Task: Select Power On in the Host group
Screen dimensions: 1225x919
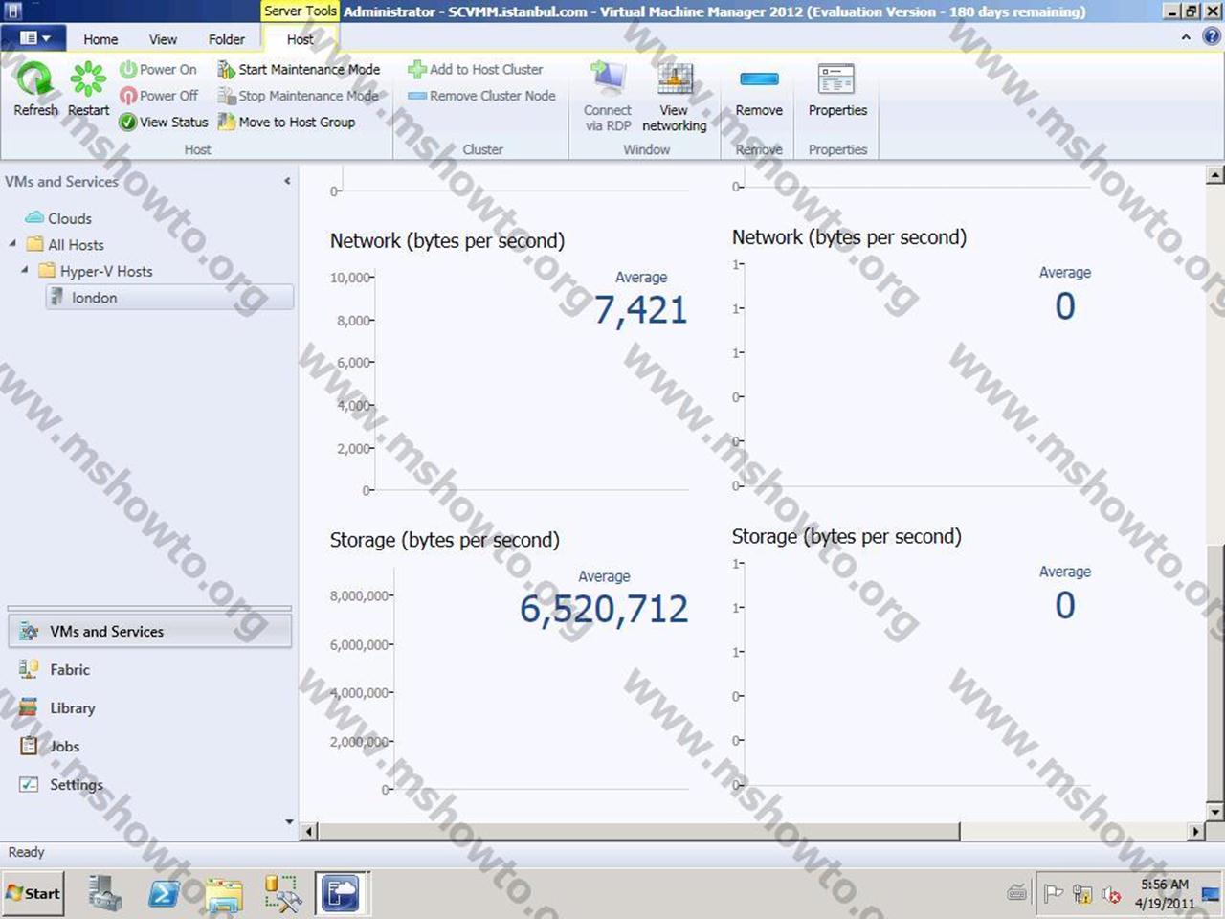Action: coord(158,69)
